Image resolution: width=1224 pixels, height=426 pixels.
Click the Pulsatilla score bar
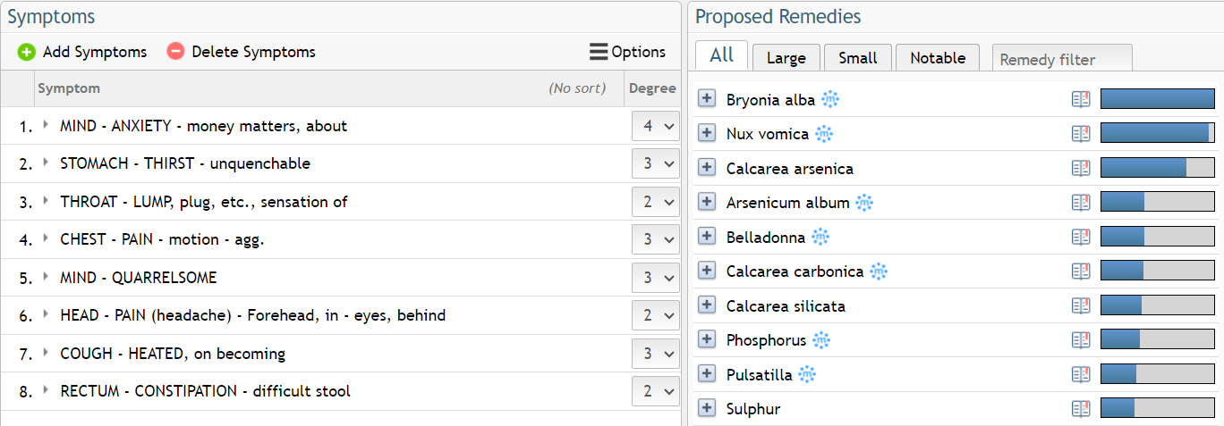pos(1157,374)
